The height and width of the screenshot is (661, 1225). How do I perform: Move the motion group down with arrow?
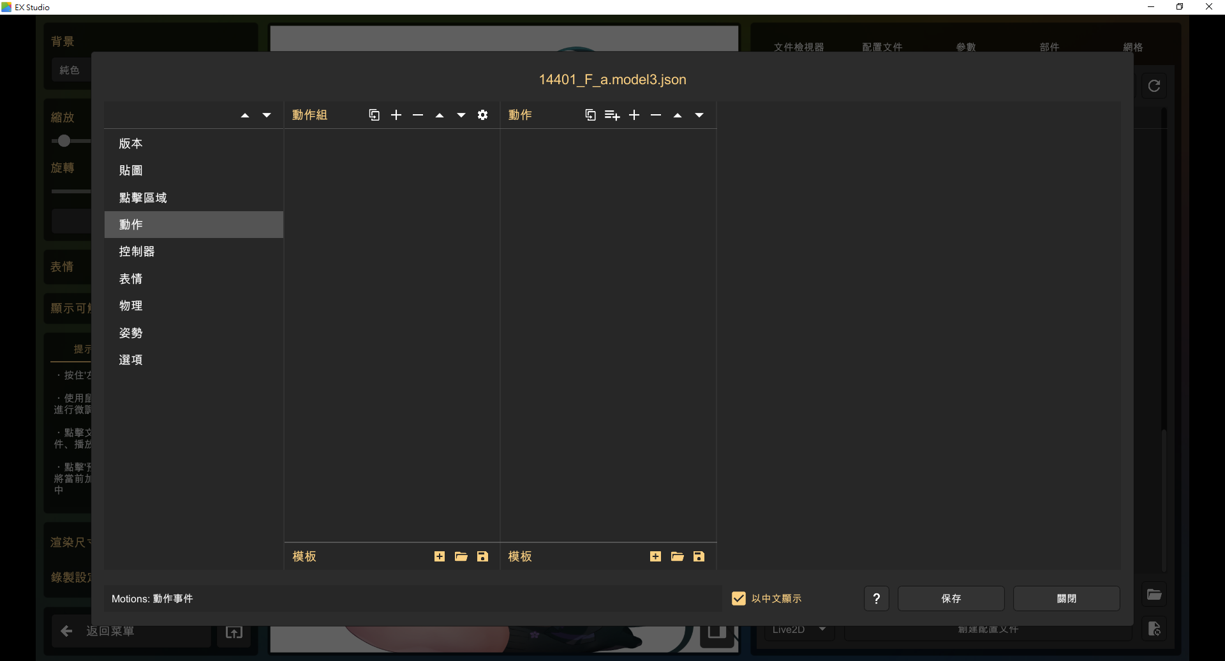tap(461, 115)
